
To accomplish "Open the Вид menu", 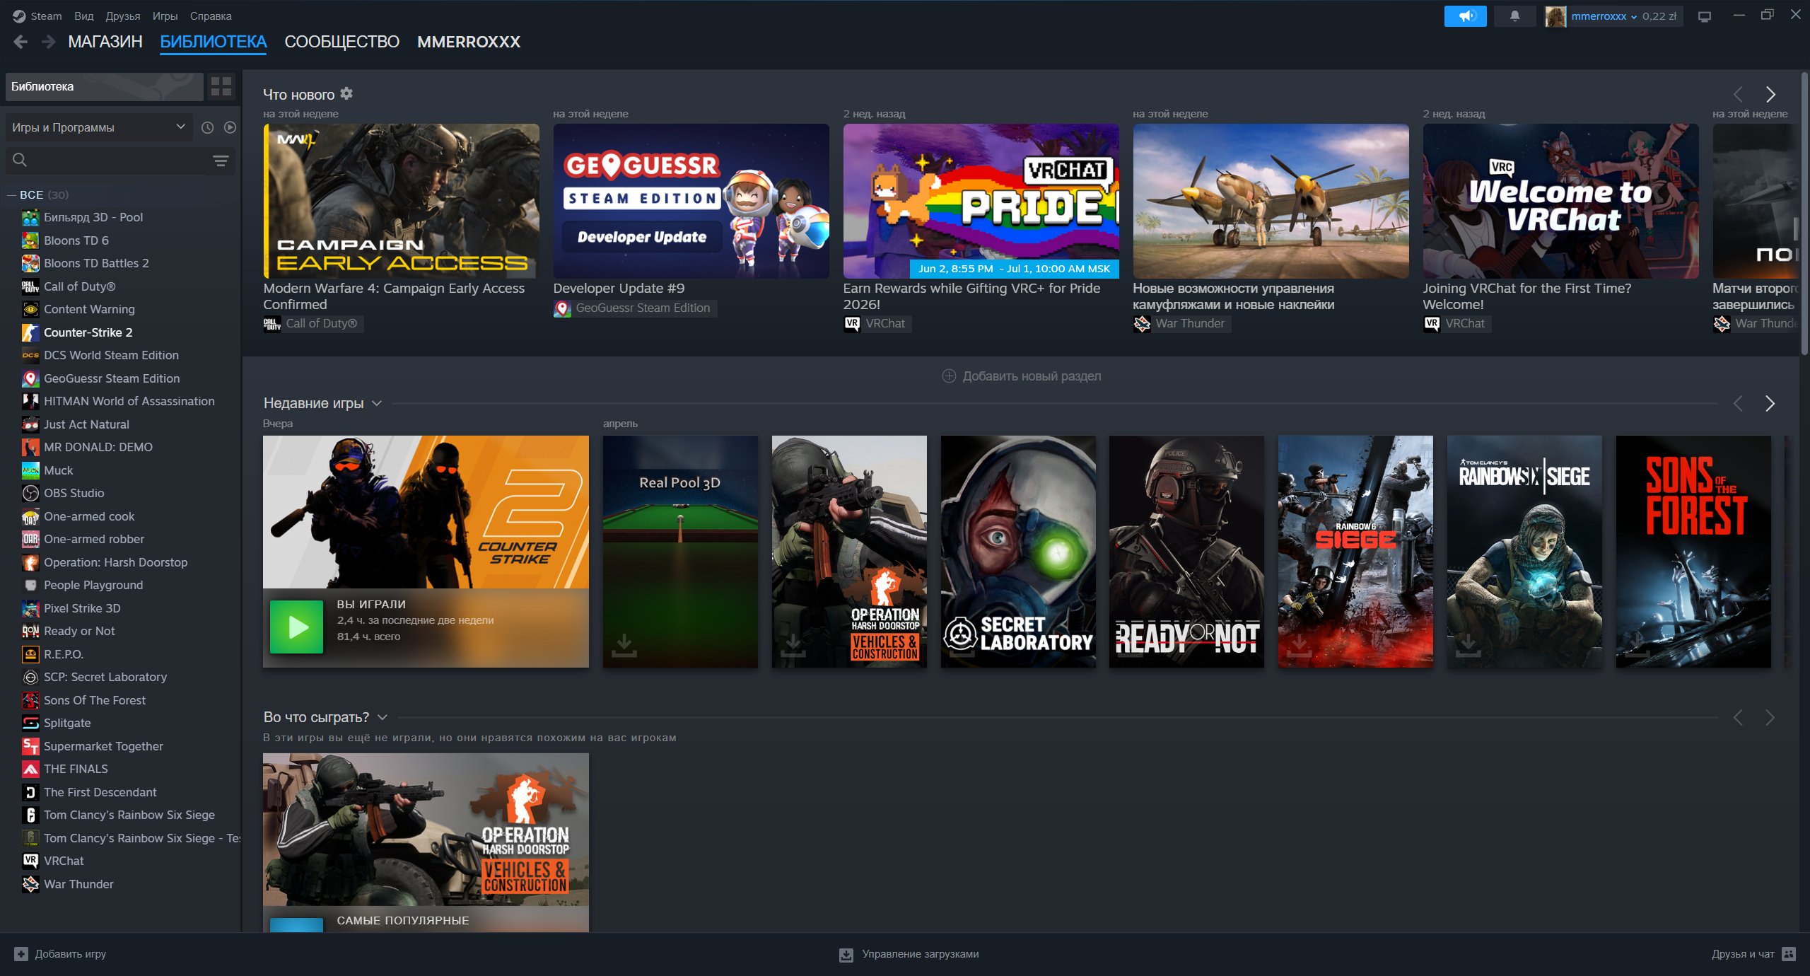I will [x=83, y=16].
